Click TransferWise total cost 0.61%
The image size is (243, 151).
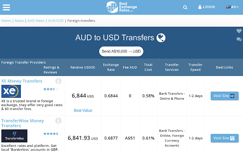pos(148,138)
